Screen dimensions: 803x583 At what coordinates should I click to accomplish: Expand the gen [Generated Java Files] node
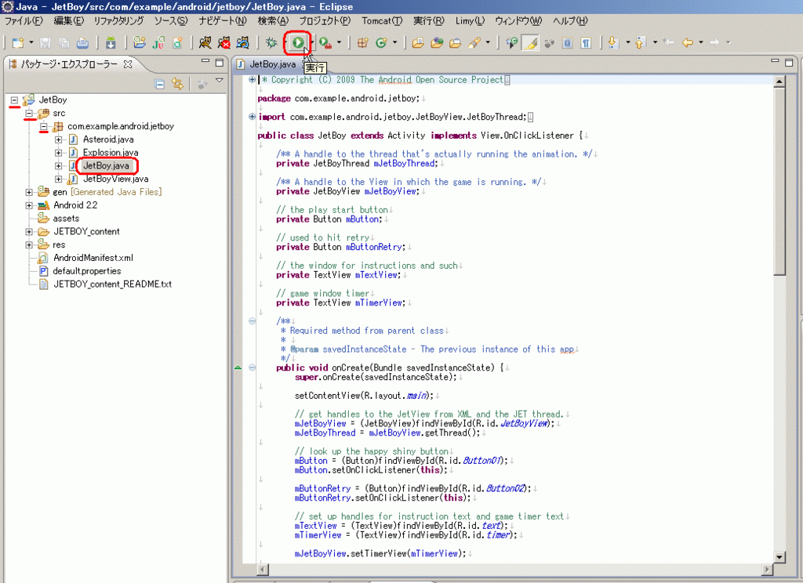pyautogui.click(x=29, y=192)
